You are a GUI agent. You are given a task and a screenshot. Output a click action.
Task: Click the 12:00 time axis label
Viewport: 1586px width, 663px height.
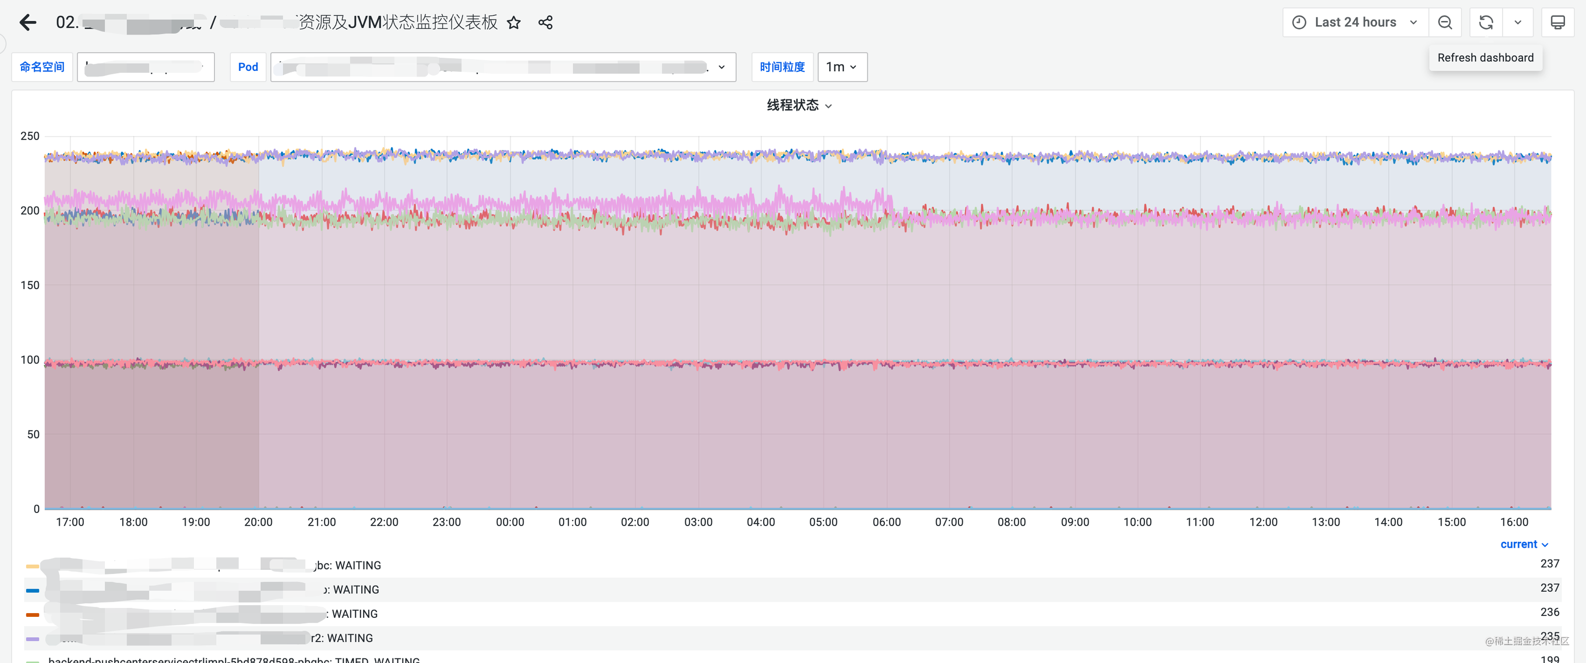[1263, 522]
